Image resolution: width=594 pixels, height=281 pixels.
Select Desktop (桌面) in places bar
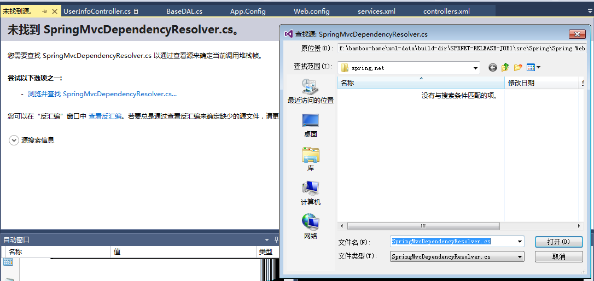pyautogui.click(x=311, y=126)
